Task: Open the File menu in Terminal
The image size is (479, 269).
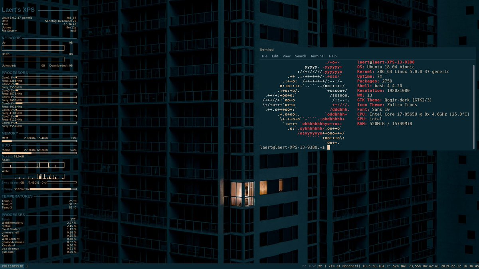Action: [265, 56]
